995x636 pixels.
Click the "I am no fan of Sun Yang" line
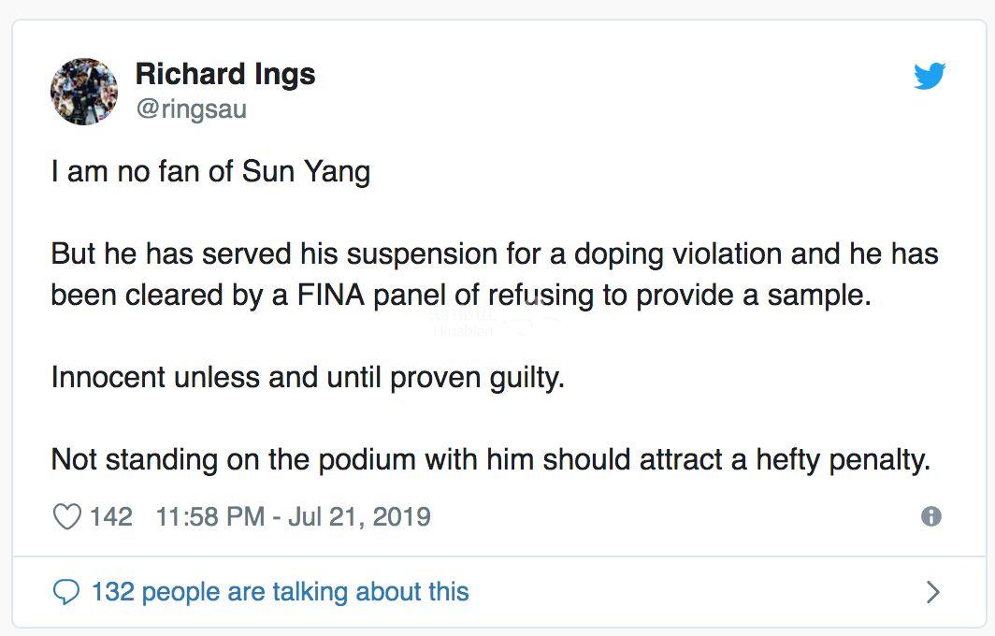click(x=210, y=172)
